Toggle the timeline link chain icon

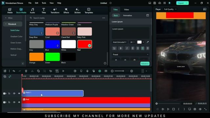[10, 76]
